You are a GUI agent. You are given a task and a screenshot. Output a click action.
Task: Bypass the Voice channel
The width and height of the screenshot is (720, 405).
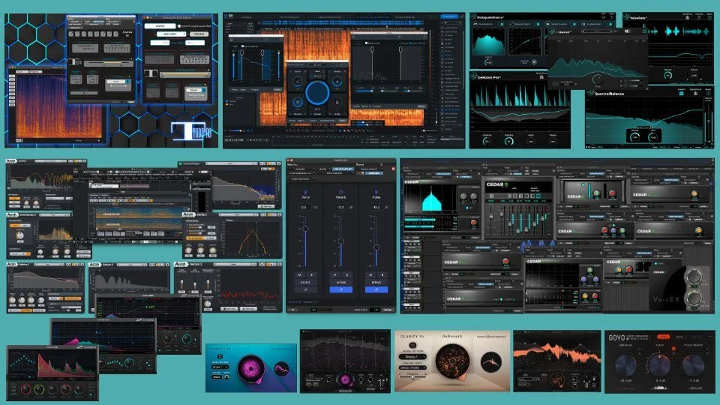(306, 283)
